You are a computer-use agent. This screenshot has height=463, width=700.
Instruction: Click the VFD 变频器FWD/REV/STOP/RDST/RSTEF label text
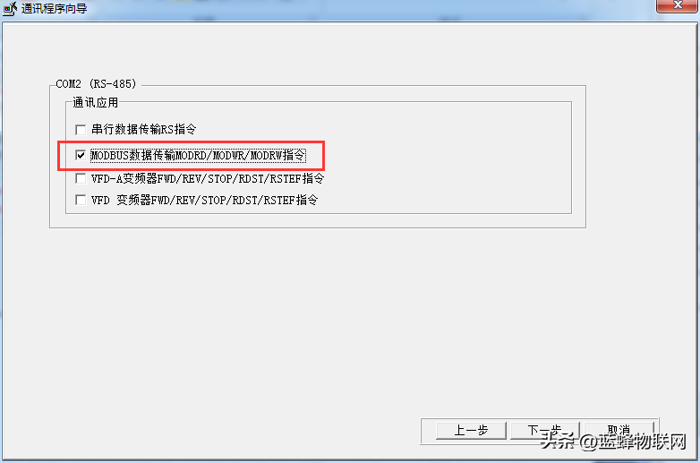(x=204, y=200)
